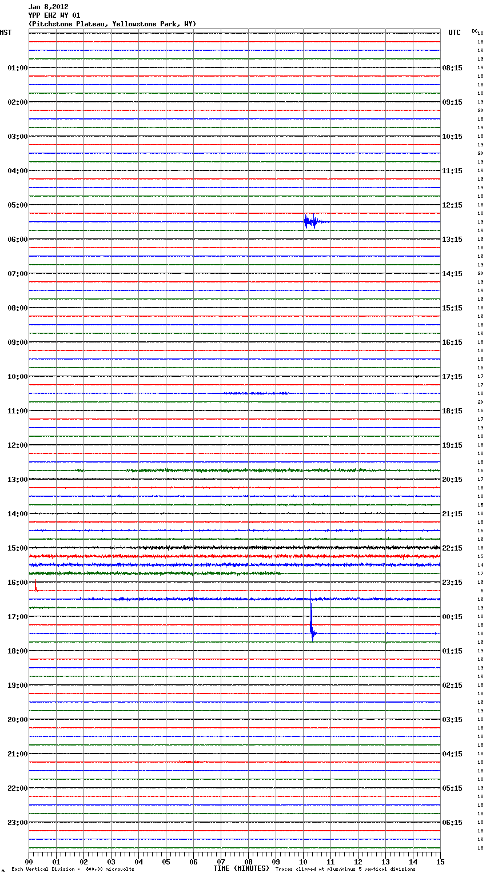Click the 00:15 UTC time label
This screenshot has height=877, width=486.
(452, 617)
